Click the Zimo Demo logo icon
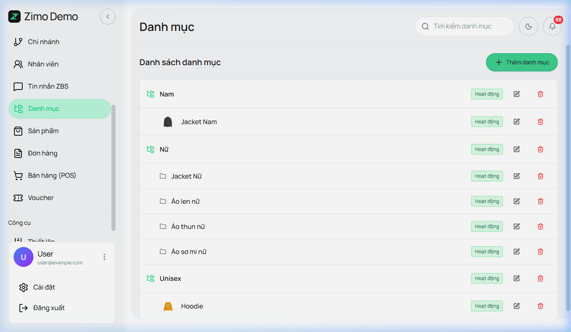571x332 pixels. point(14,16)
